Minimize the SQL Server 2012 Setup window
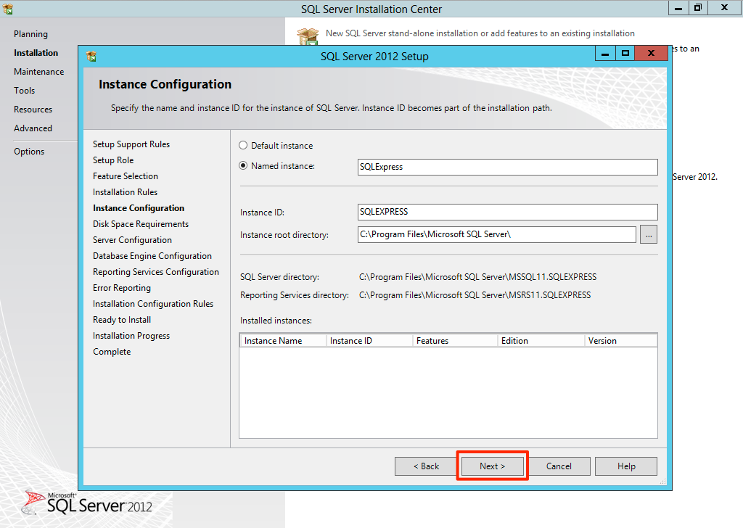743x528 pixels. (x=605, y=54)
